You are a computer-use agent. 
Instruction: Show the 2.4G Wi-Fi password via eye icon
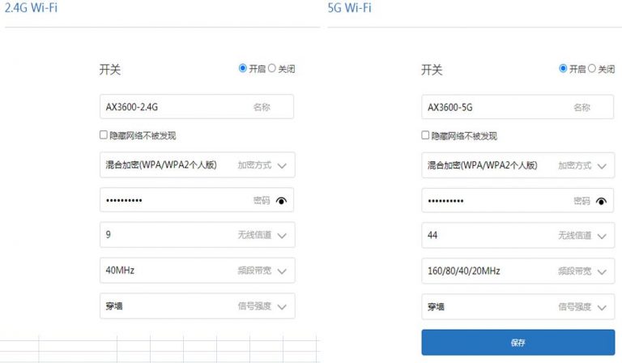click(281, 200)
